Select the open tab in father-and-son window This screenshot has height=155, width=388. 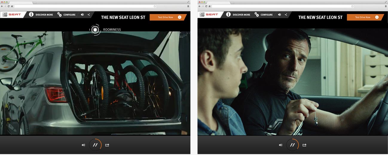click(218, 2)
